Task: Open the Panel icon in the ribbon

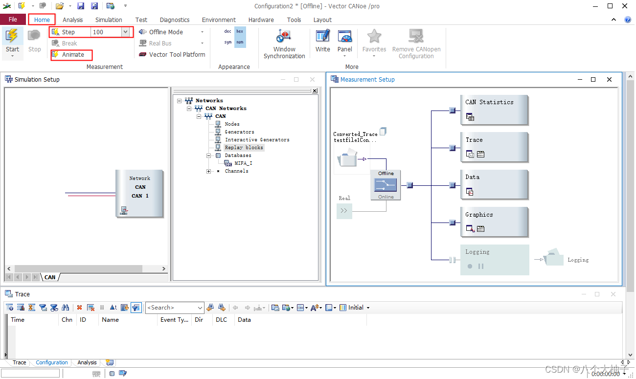Action: pos(345,36)
